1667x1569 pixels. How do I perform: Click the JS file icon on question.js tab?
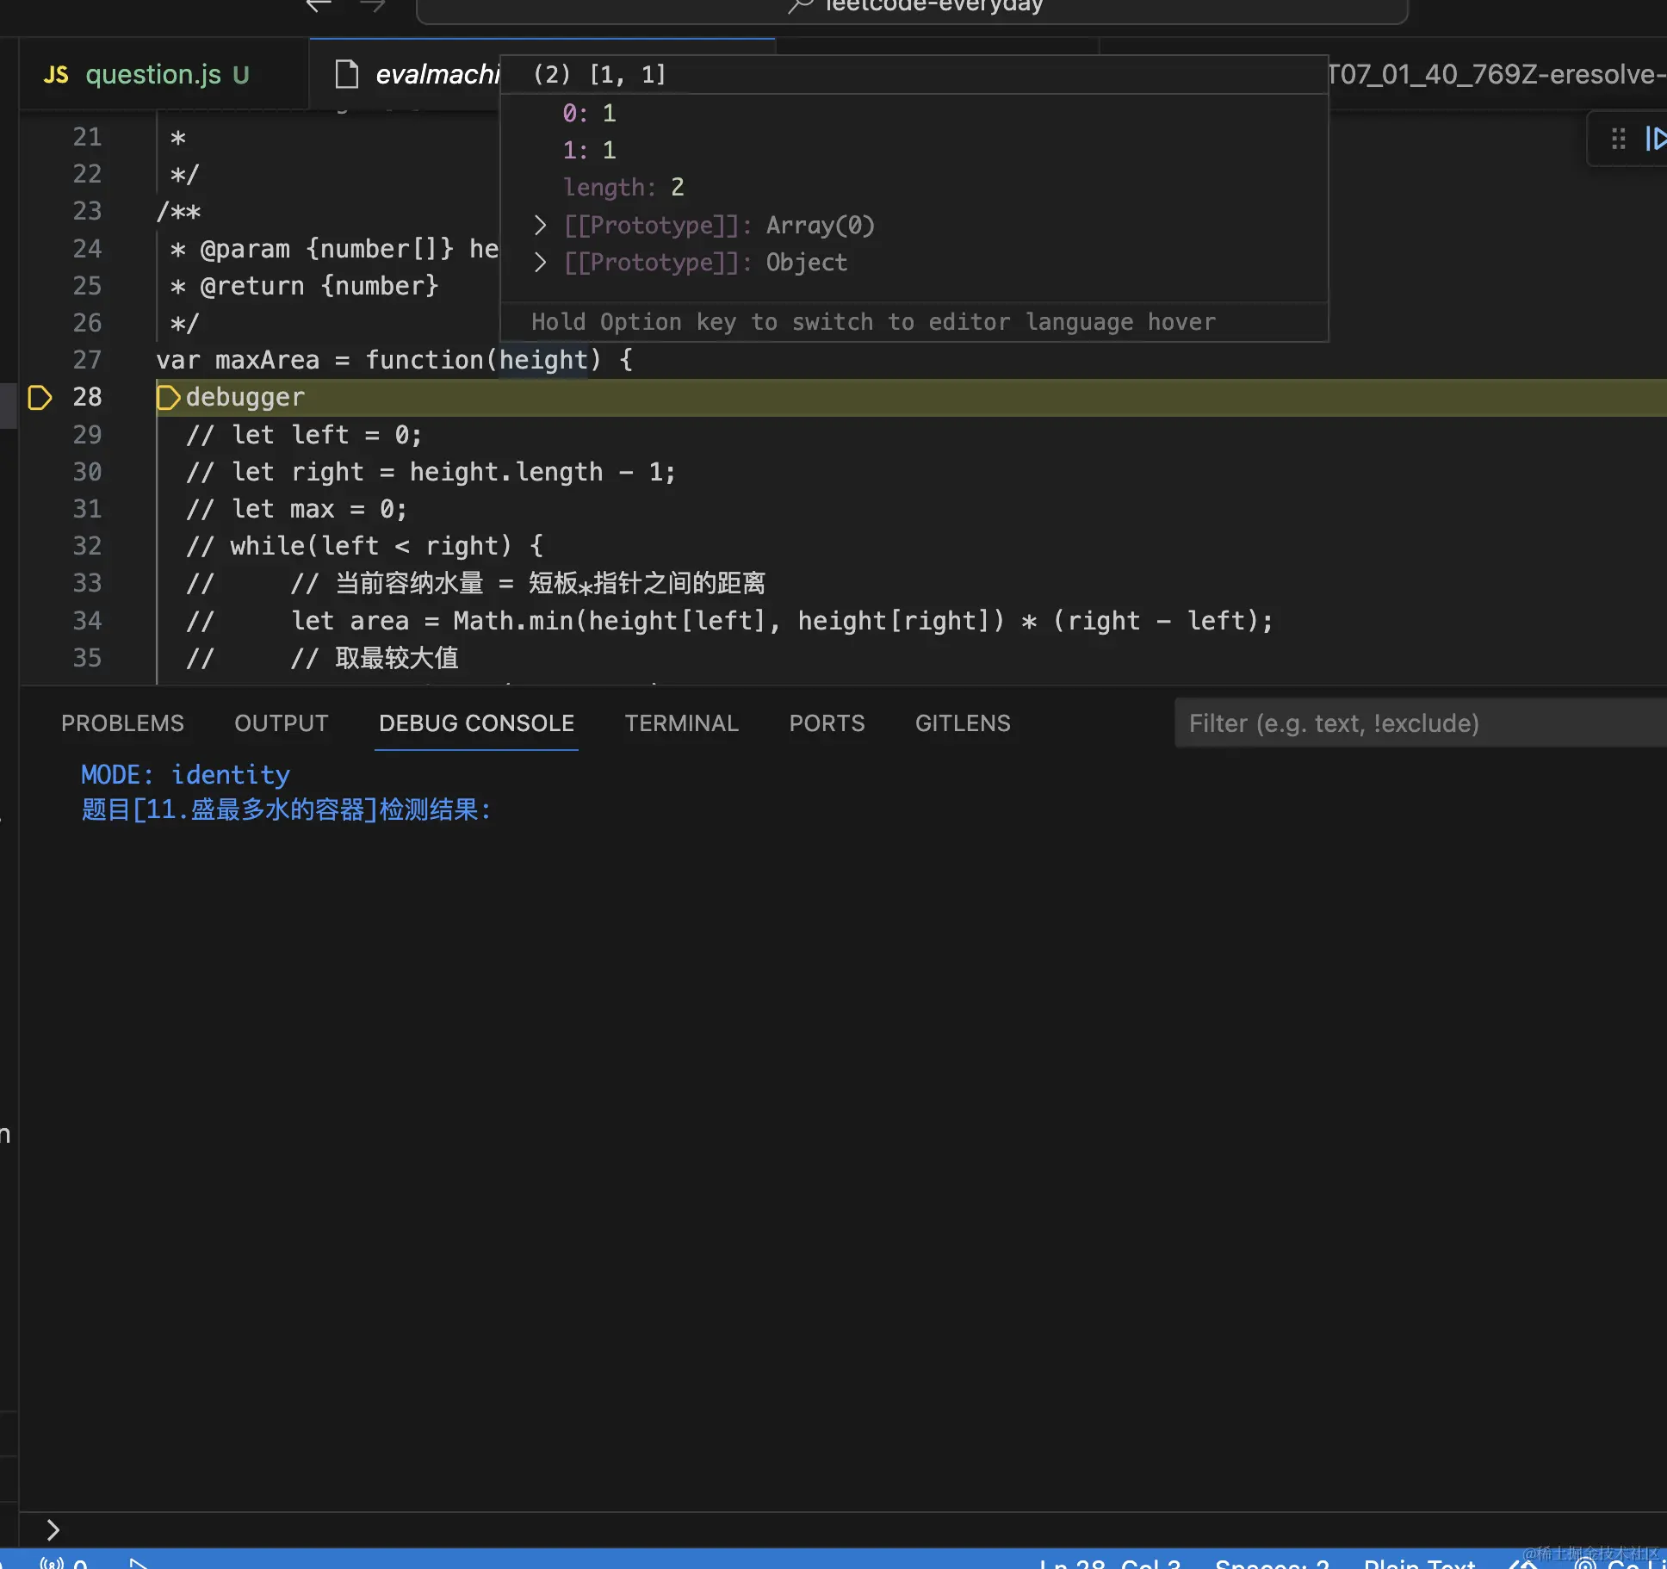pos(56,75)
